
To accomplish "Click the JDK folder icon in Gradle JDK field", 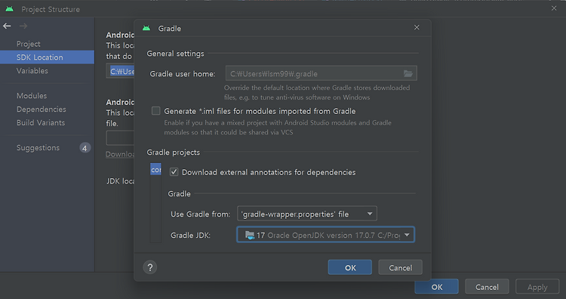I will click(x=250, y=235).
